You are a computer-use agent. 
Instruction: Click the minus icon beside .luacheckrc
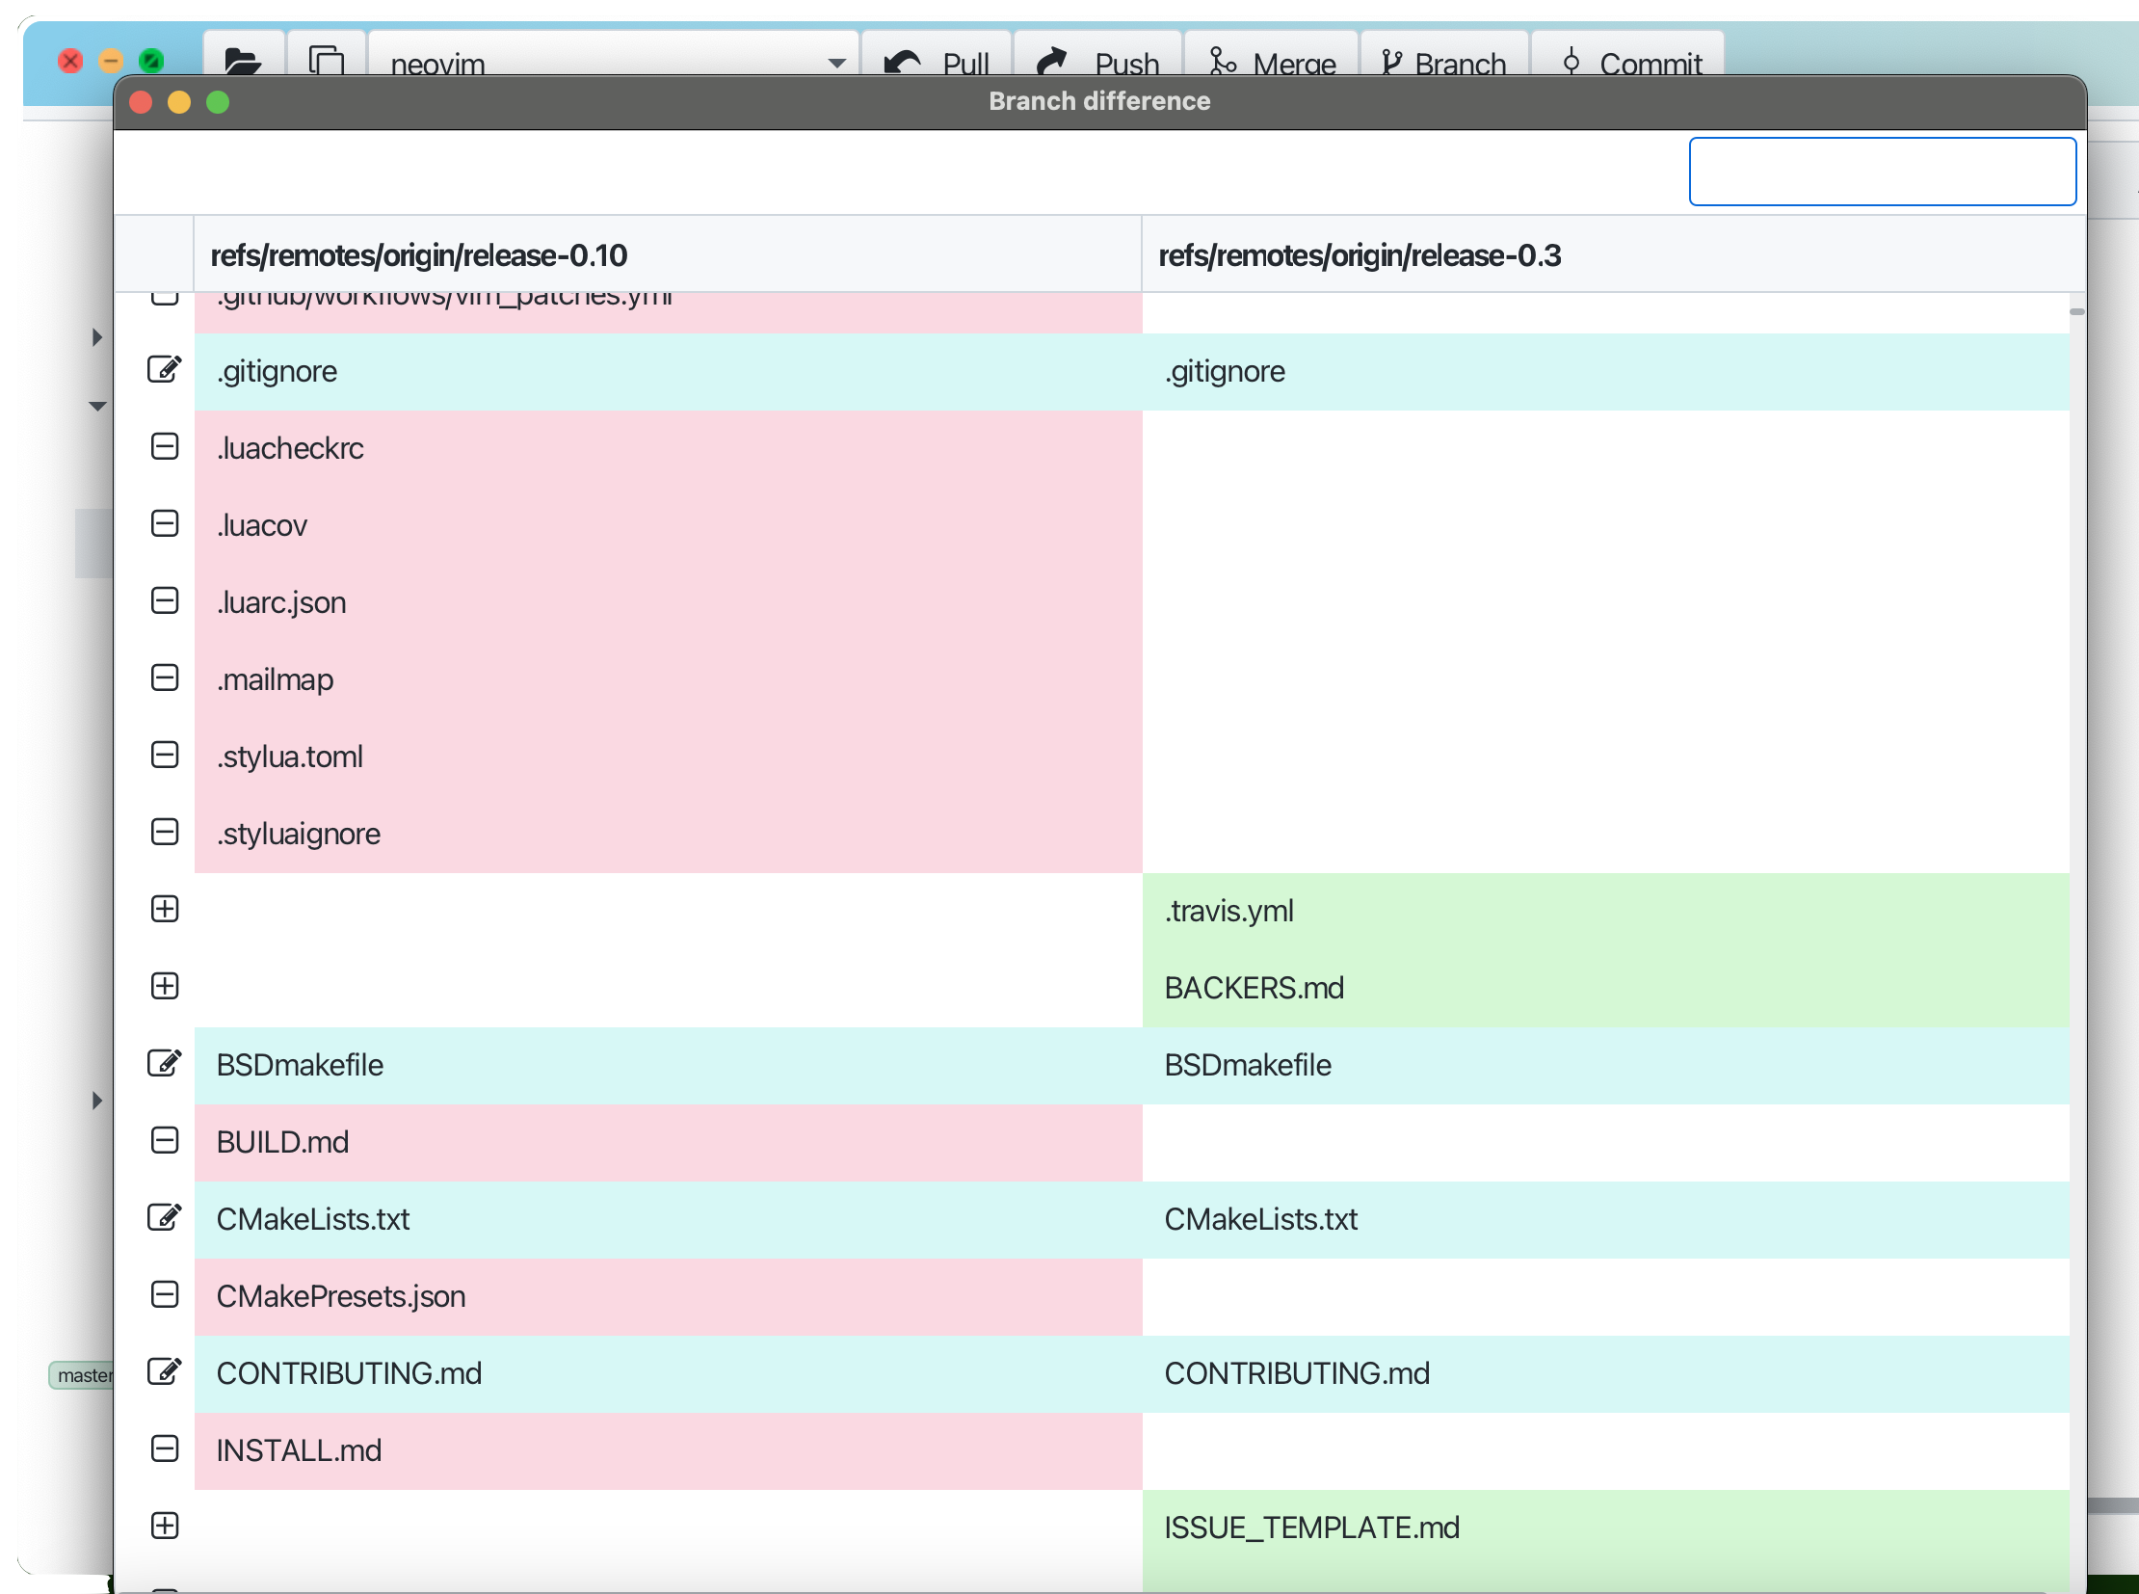click(x=165, y=447)
